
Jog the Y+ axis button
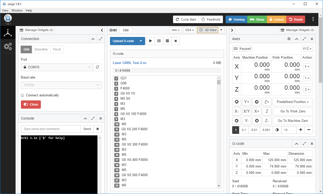pyautogui.click(x=247, y=102)
